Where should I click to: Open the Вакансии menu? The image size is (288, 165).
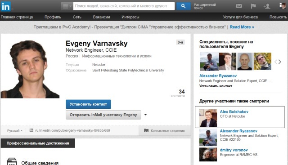click(101, 17)
